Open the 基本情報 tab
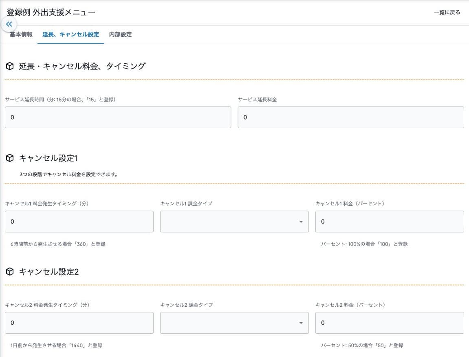Screen dimensions: 469x357 click(x=21, y=34)
